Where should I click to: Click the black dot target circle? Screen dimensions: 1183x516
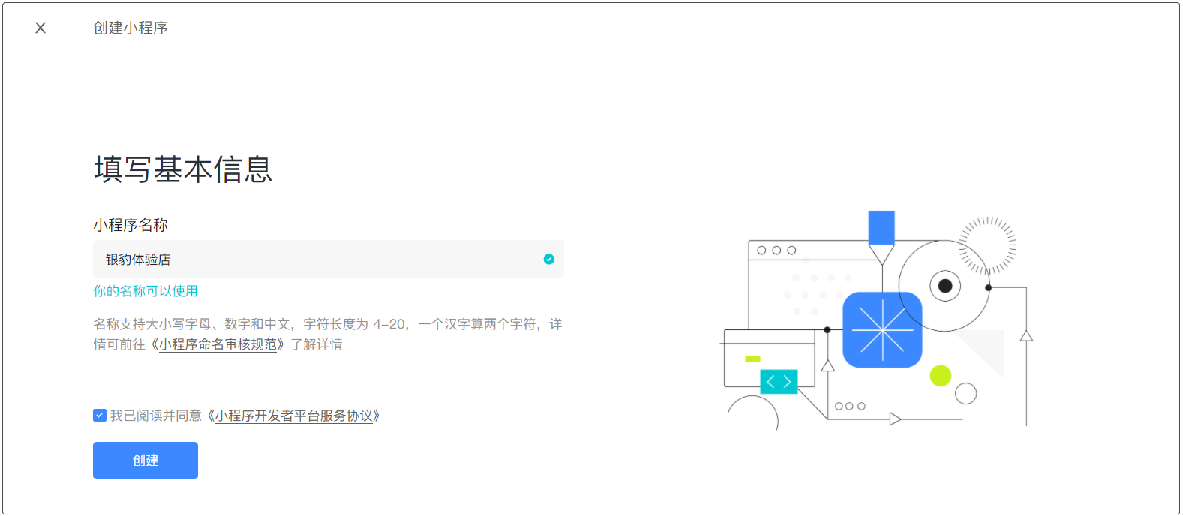coord(945,286)
